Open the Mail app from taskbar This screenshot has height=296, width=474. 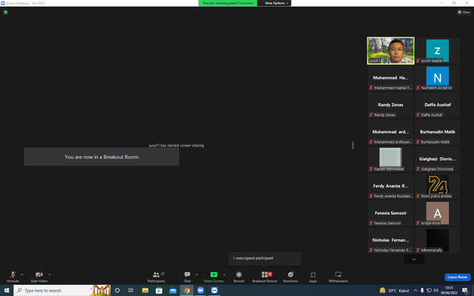[x=173, y=290]
